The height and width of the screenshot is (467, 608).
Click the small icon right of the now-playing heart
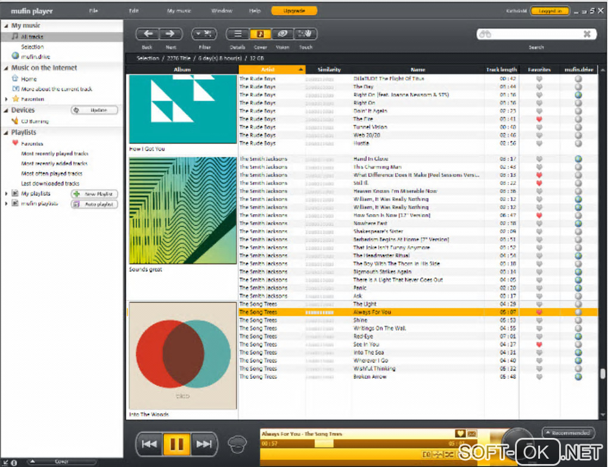coord(471,434)
